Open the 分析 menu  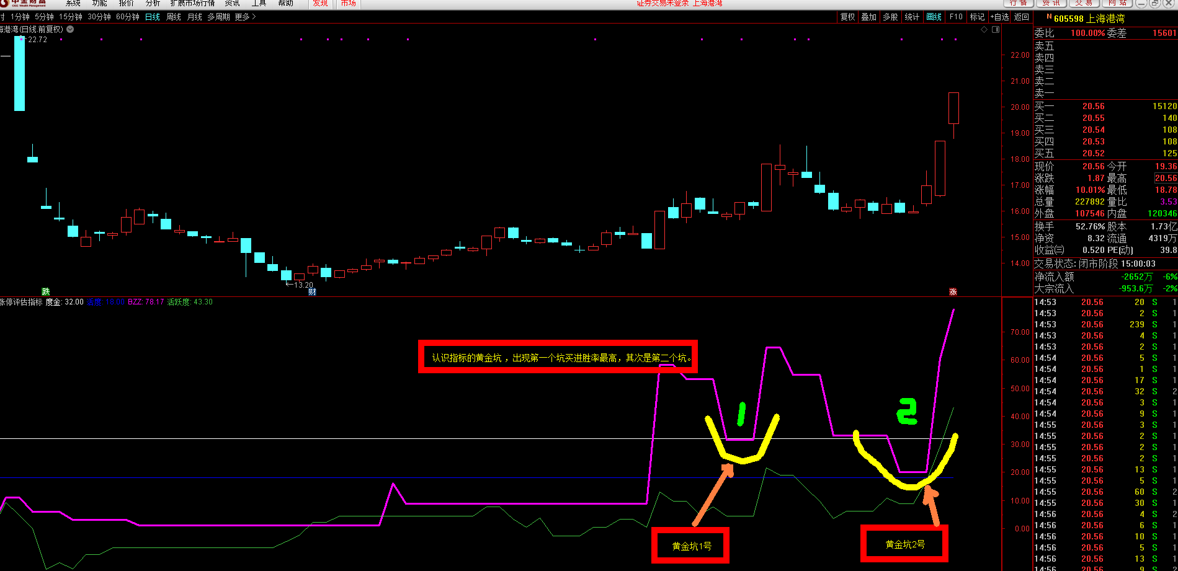(153, 3)
